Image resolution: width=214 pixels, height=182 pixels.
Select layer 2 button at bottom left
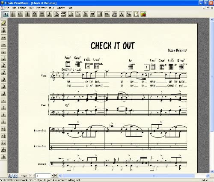pyautogui.click(x=12, y=176)
